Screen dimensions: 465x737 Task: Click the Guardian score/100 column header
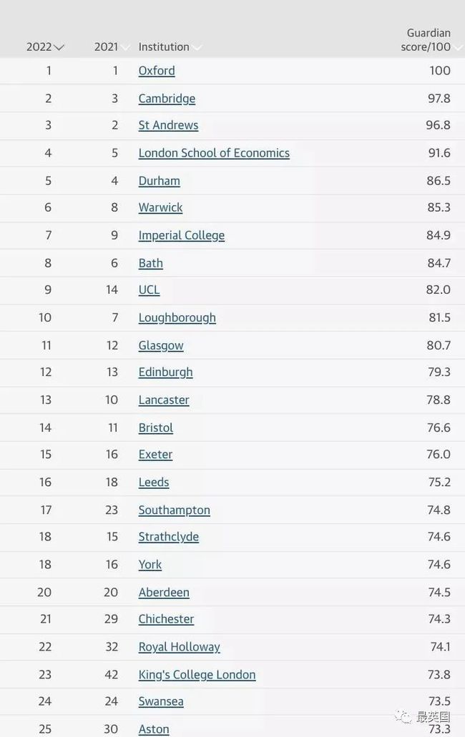pyautogui.click(x=428, y=40)
